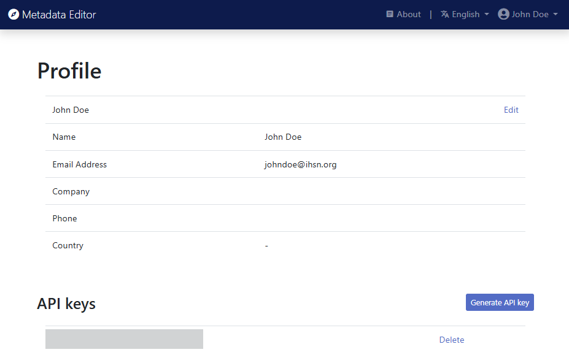Click the Name label in the profile table
The height and width of the screenshot is (355, 569).
tap(64, 137)
